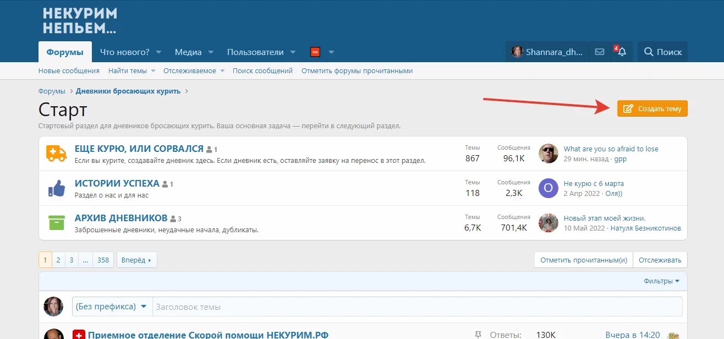
Task: Click the ambulance icon for ЕЩЕ КУРЮ section
Action: pyautogui.click(x=56, y=154)
